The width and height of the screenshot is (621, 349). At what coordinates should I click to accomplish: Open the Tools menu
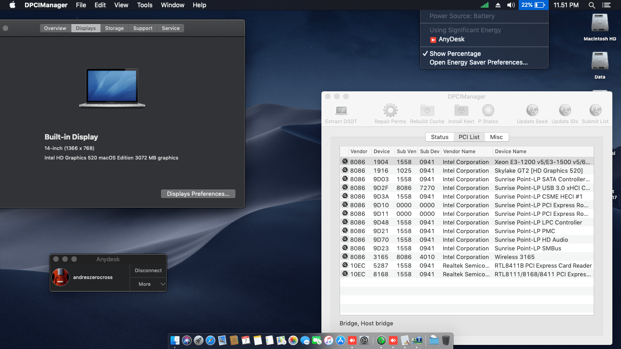tap(145, 5)
